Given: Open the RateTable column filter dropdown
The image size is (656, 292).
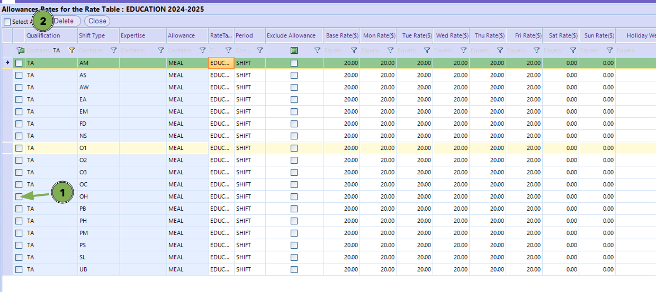Looking at the screenshot, I should [x=228, y=51].
